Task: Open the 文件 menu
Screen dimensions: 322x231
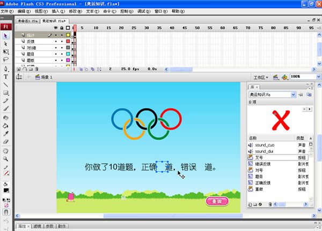Action: click(7, 11)
